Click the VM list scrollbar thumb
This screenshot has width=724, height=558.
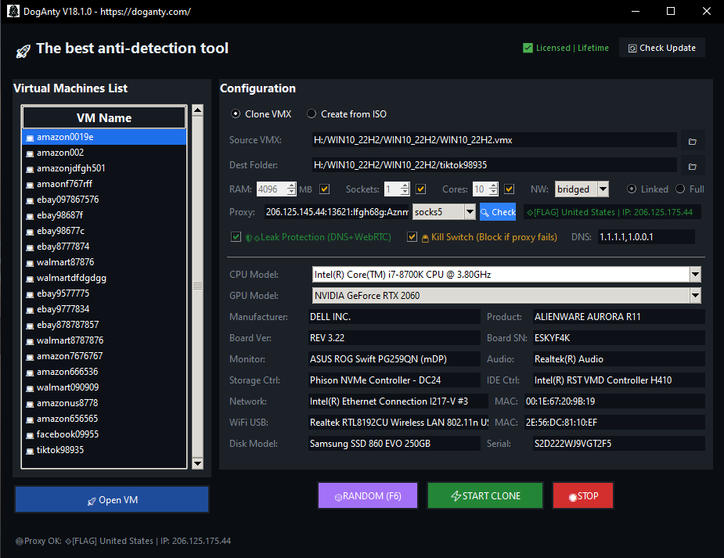point(197,286)
